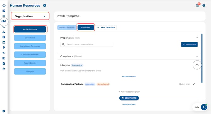211x114 pixels.
Task: Switch to the Generic default template tab
Action: [x=67, y=27]
